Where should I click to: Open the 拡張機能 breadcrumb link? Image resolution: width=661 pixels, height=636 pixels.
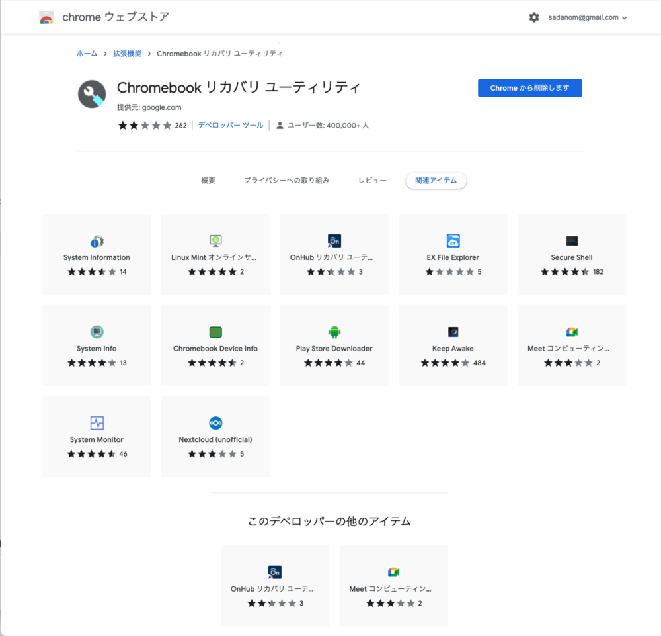[127, 54]
